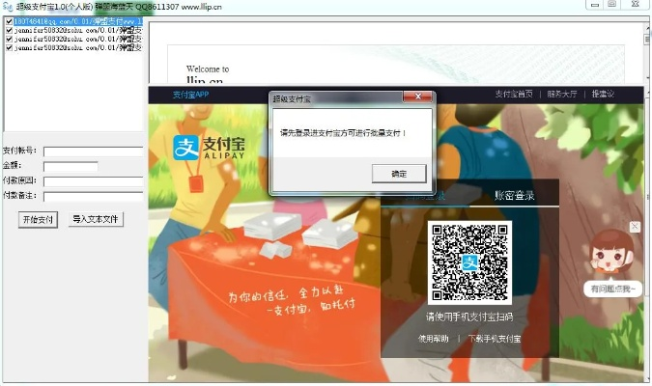Toggle the last account checkbox in list
The image size is (652, 386).
[10, 46]
